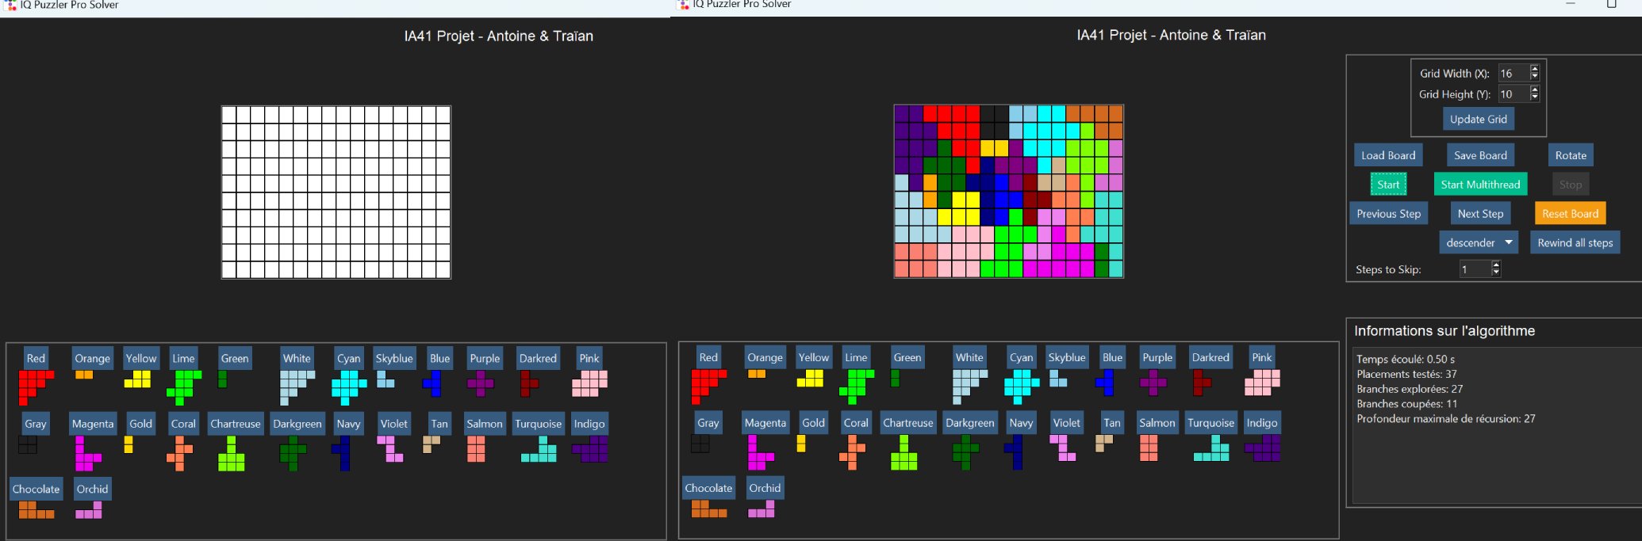Click the orange Reset Board button
This screenshot has height=541, width=1642.
coord(1570,213)
